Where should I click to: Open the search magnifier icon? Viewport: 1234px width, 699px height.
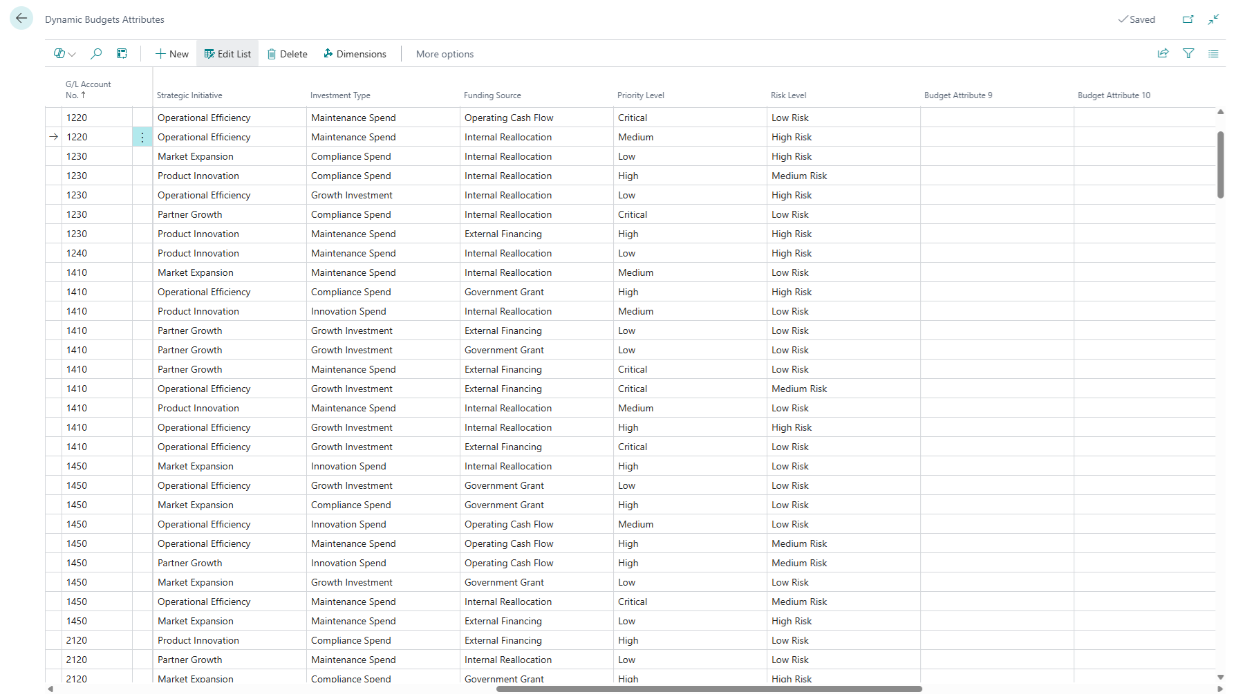pos(96,54)
